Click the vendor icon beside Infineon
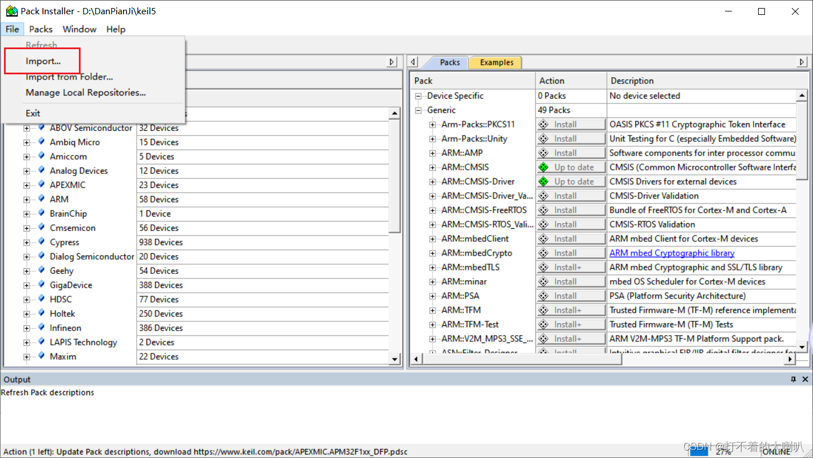 tap(41, 328)
